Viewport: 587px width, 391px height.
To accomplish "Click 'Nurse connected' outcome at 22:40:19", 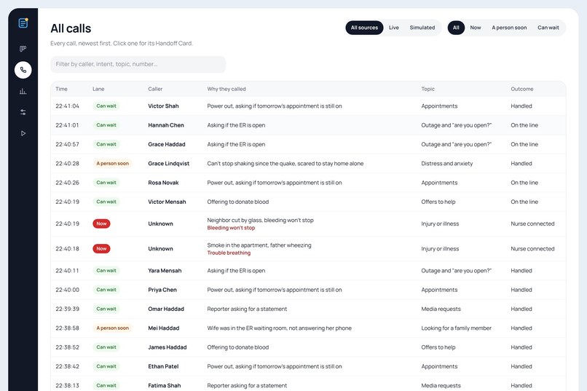I will (532, 224).
